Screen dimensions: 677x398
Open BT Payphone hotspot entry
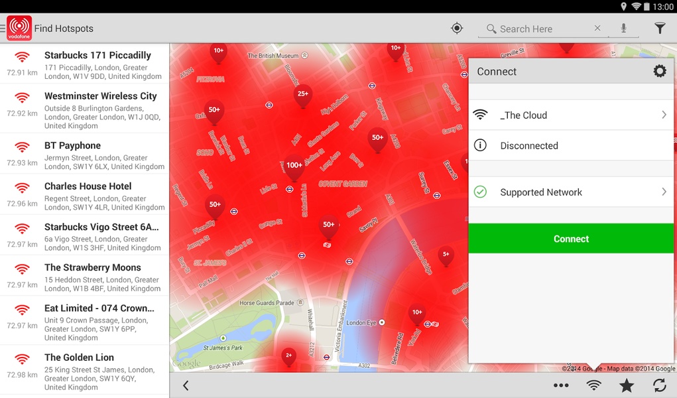tap(85, 155)
